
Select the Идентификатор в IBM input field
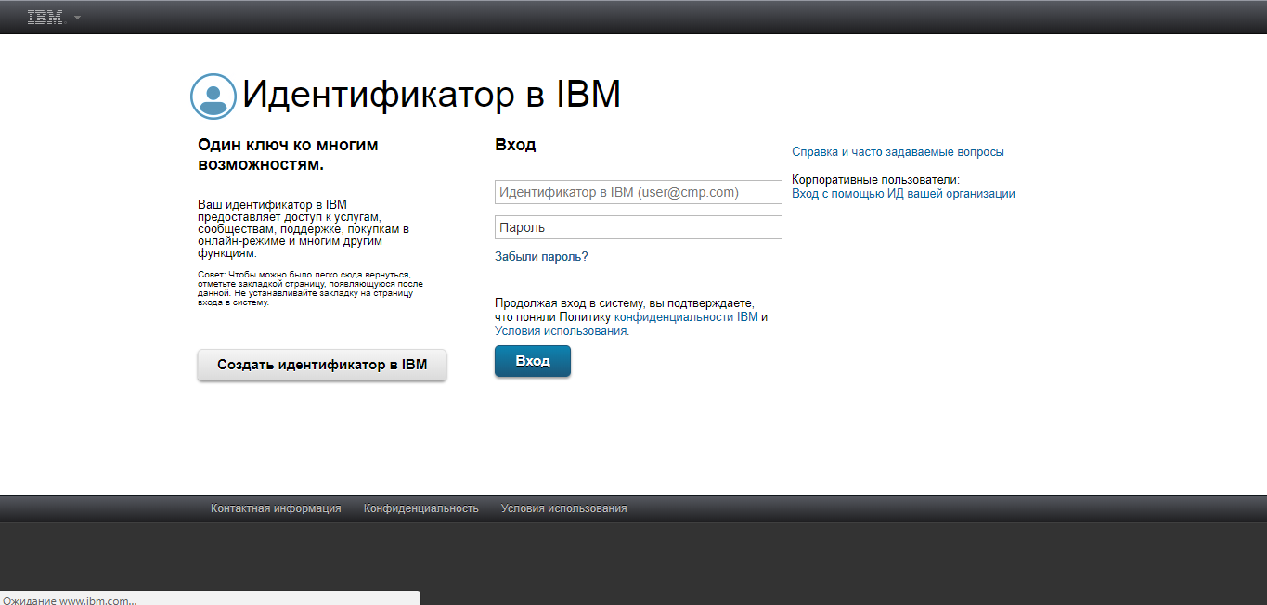click(x=639, y=191)
